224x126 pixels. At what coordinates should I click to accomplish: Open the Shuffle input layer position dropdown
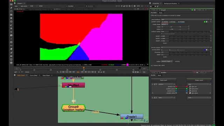166,84
